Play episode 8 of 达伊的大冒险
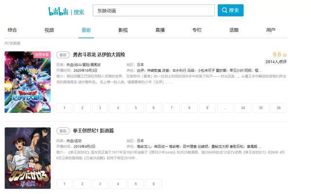Image resolution: width=311 pixels, height=194 pixels. tap(189, 108)
